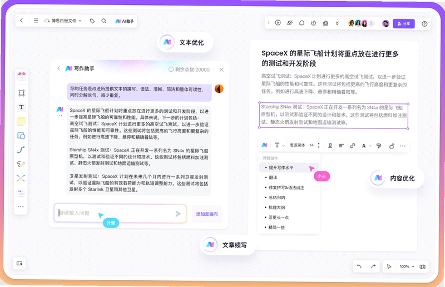The image size is (445, 287).
Task: Choose 梳理大纲 from AI menu
Action: point(289,207)
